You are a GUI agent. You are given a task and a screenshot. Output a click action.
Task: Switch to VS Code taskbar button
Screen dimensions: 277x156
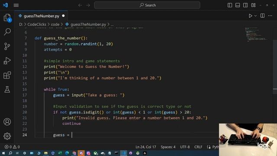[x=123, y=153]
